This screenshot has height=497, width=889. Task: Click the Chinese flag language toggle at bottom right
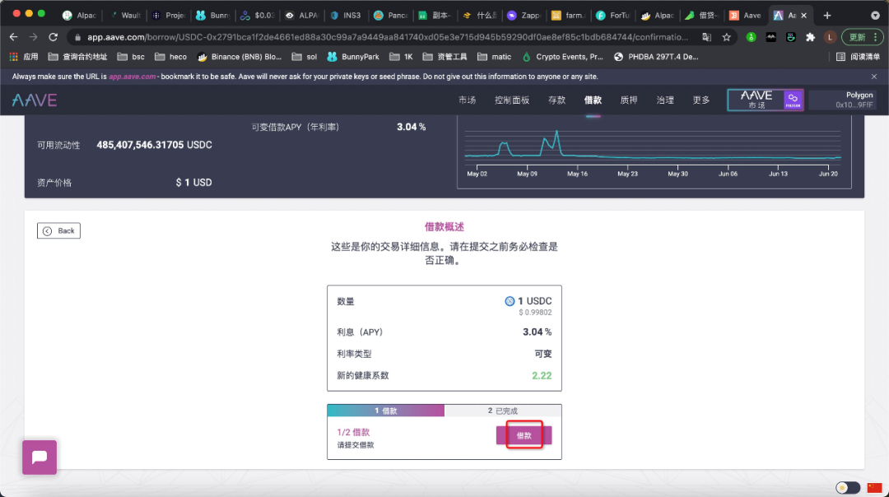[876, 487]
